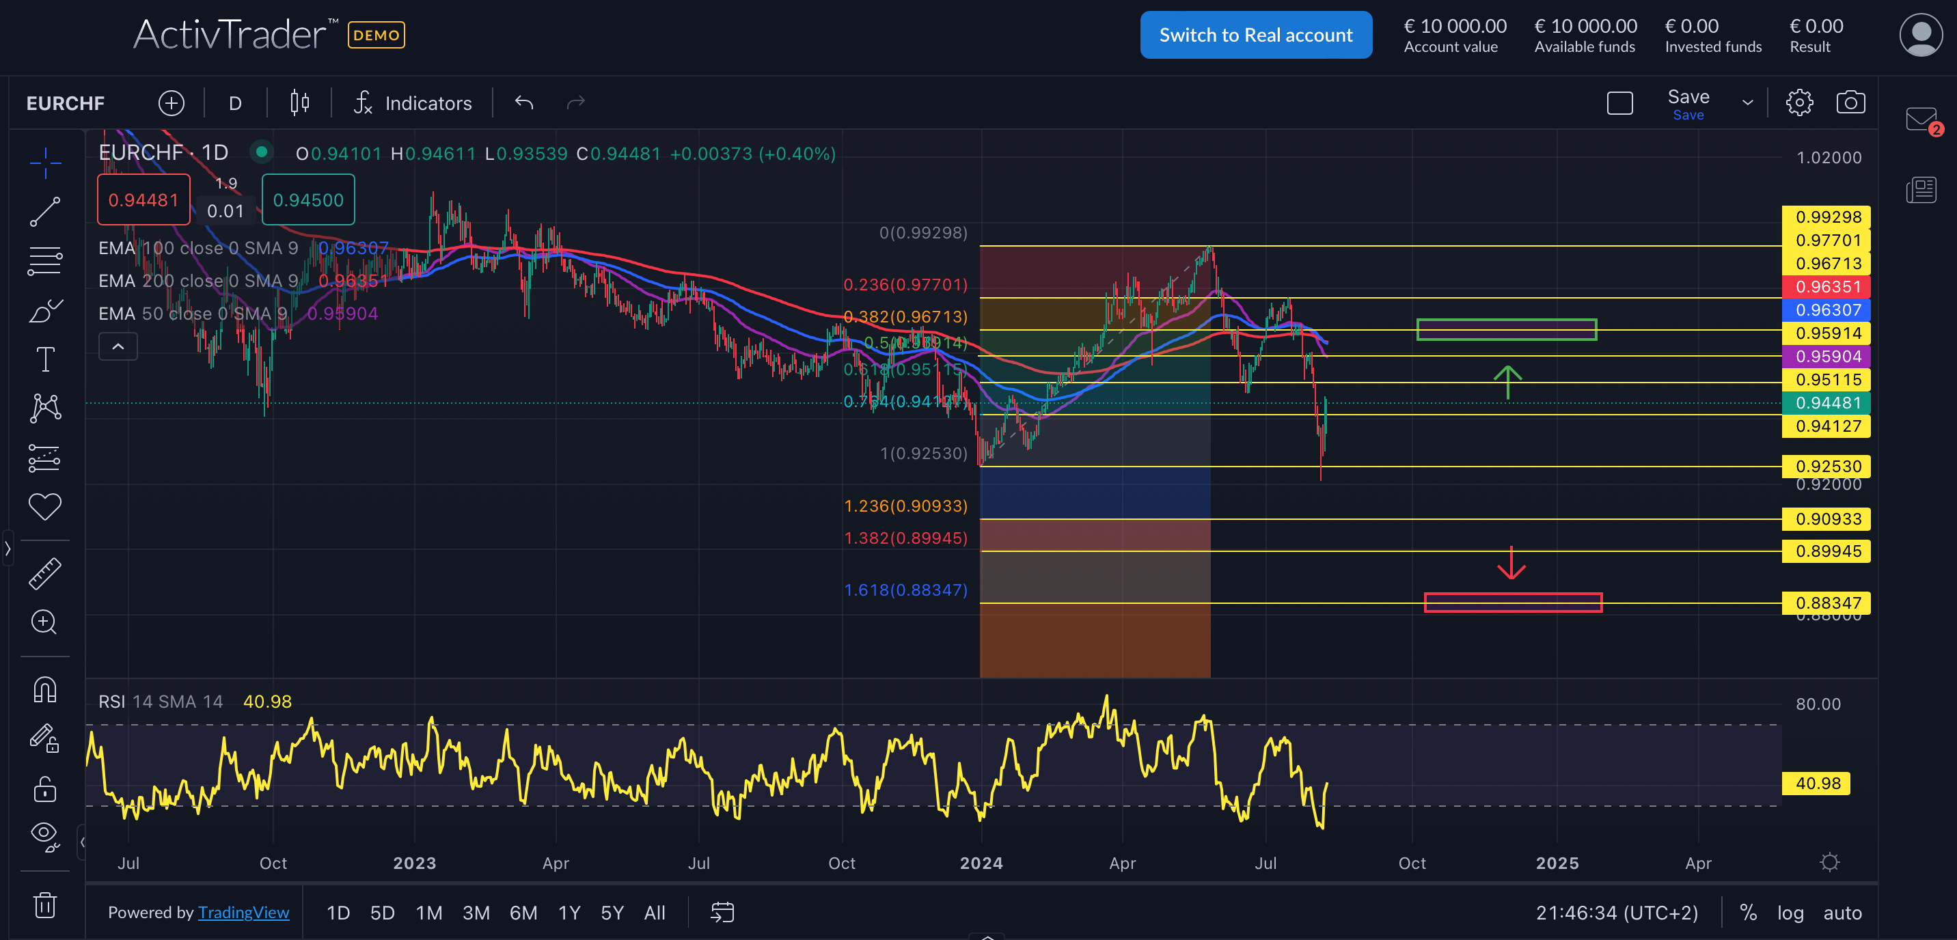Open the chart type candles dropdown
1957x940 pixels.
(x=299, y=102)
